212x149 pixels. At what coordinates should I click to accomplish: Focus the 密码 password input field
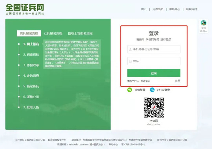pyautogui.click(x=154, y=61)
